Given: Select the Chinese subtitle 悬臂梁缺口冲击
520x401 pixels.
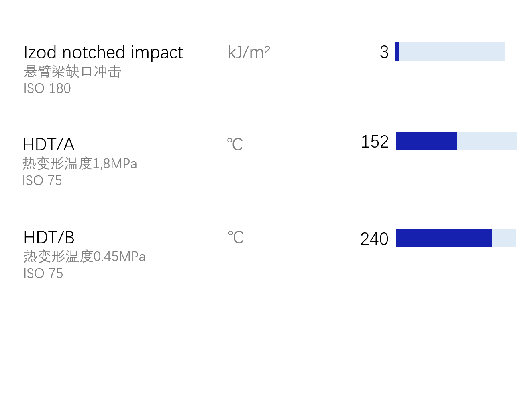Looking at the screenshot, I should click(72, 72).
